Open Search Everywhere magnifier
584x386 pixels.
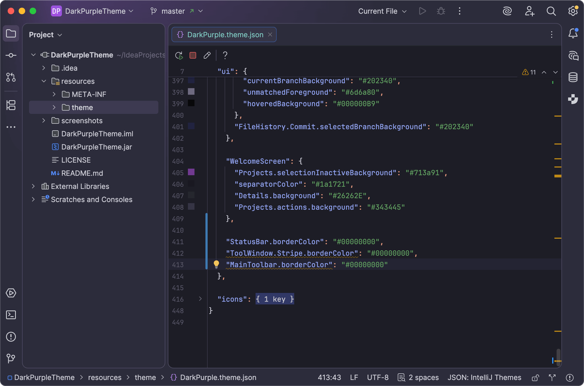551,11
